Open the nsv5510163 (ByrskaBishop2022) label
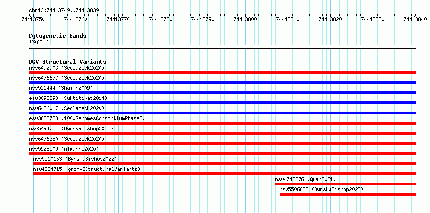Viewport: 430px width, 213px height. click(x=75, y=159)
